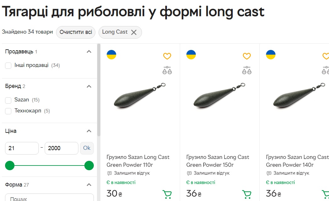Open Грузило Sazan Long Cast 150г product link
Screen dimensions: 329x201
coord(218,161)
